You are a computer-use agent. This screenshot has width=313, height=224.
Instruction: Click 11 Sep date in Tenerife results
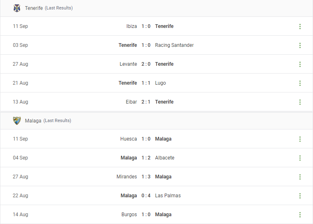point(20,26)
